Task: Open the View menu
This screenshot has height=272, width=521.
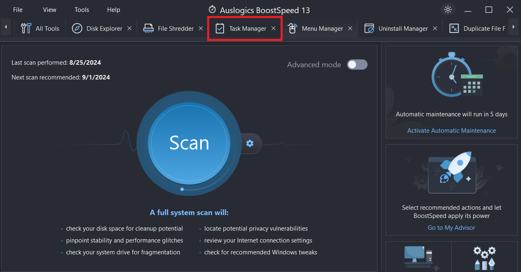Action: click(x=50, y=10)
